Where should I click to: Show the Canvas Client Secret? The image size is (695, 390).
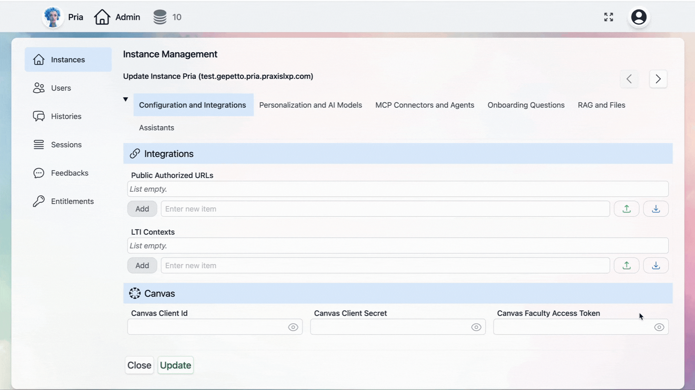476,327
